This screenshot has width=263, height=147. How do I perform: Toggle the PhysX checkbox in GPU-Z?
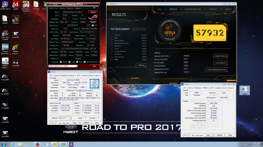tap(77, 62)
